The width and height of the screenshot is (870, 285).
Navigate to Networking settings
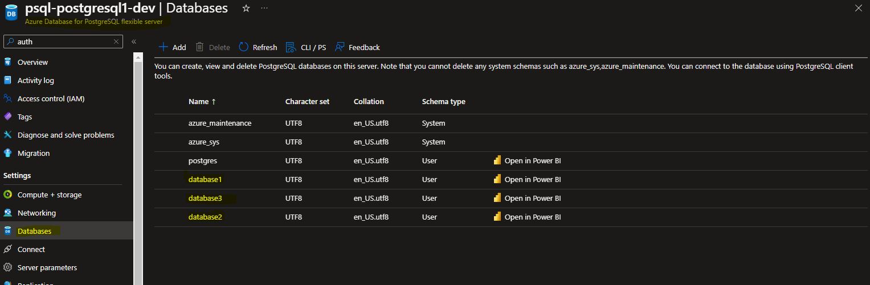coord(36,213)
